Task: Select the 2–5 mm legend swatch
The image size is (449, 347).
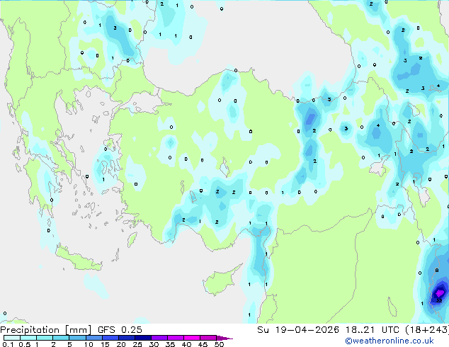Action: [x=61, y=338]
